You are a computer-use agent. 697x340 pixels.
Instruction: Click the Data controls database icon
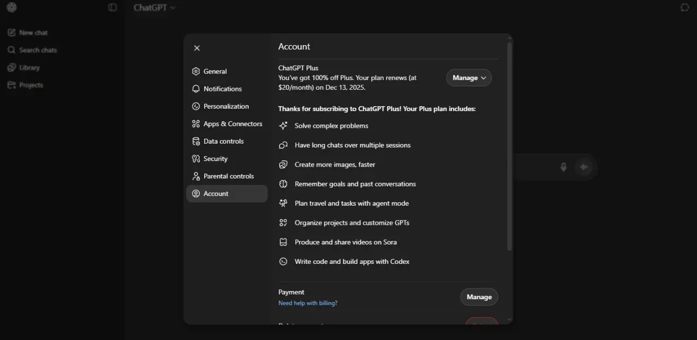(196, 141)
